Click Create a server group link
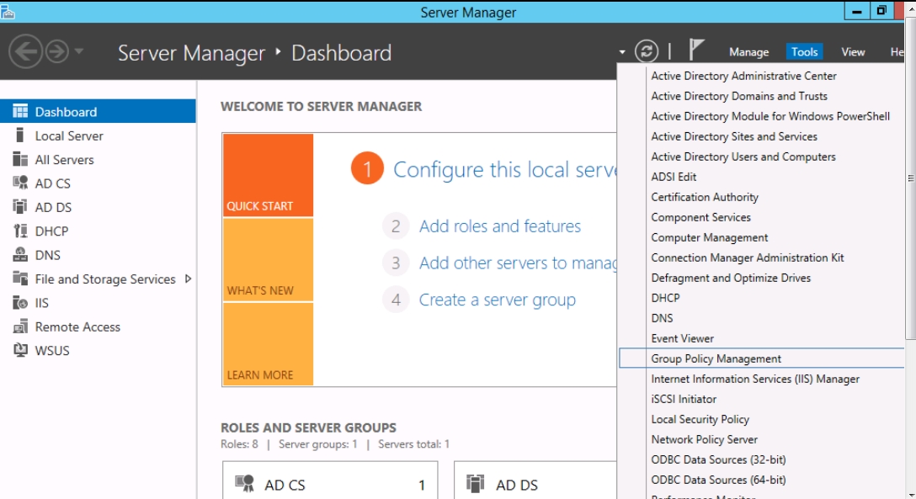Screen dimensions: 916x499 [x=497, y=300]
